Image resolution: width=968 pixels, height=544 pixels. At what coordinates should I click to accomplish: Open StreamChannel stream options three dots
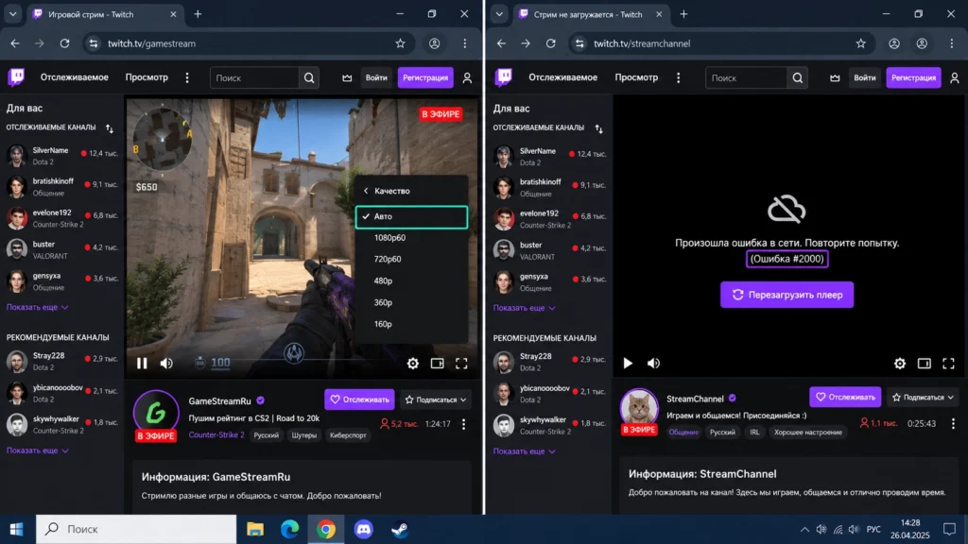[x=953, y=423]
